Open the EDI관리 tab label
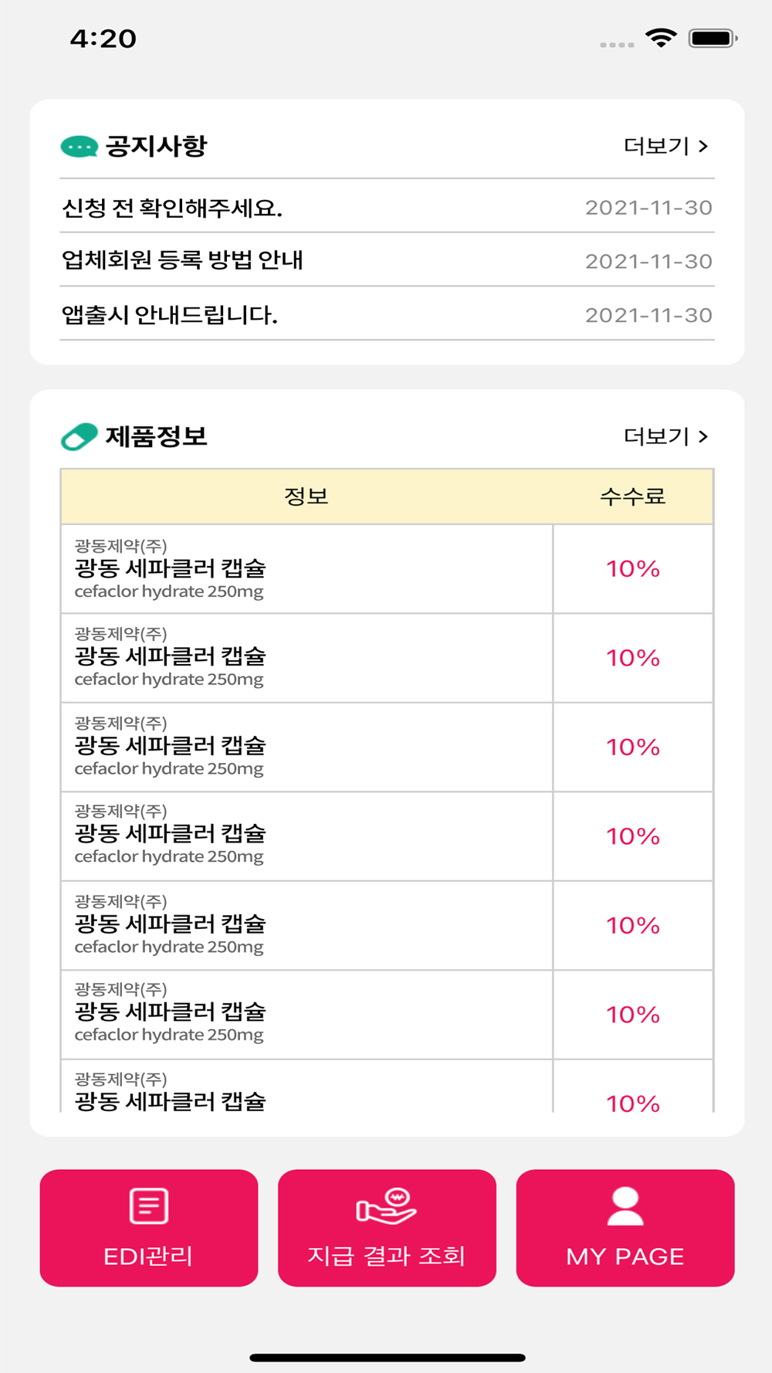 click(x=148, y=1256)
